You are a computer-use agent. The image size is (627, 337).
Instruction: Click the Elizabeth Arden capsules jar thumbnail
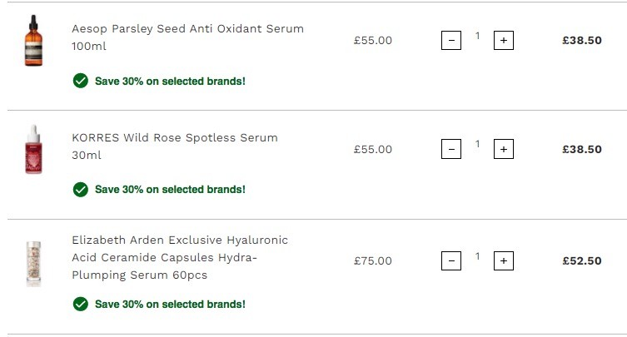pos(33,264)
